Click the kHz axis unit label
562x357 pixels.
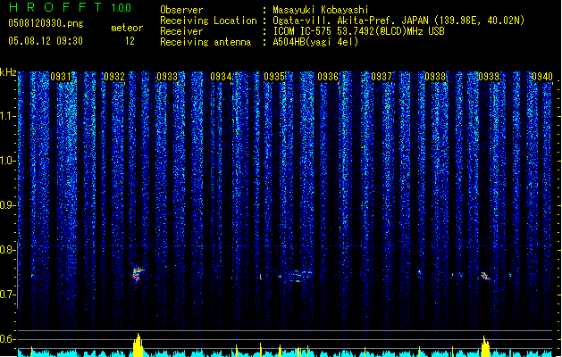(8, 72)
